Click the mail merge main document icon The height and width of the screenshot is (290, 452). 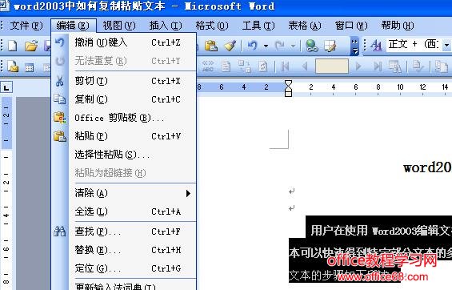(12, 66)
